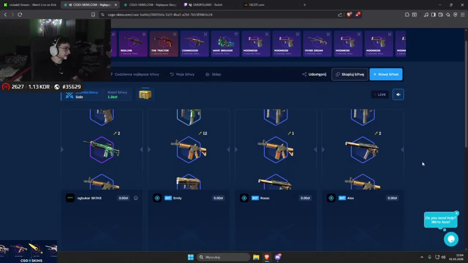The width and height of the screenshot is (468, 263).
Task: Open Moje bitwy tab
Action: 182,74
